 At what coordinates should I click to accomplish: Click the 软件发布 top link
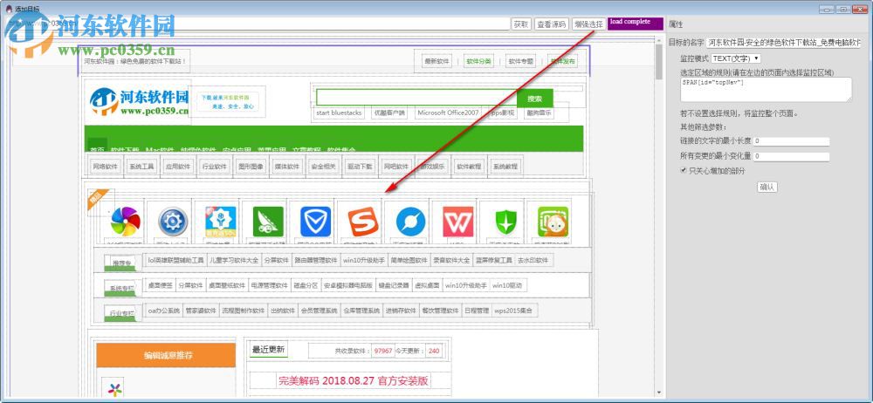563,62
